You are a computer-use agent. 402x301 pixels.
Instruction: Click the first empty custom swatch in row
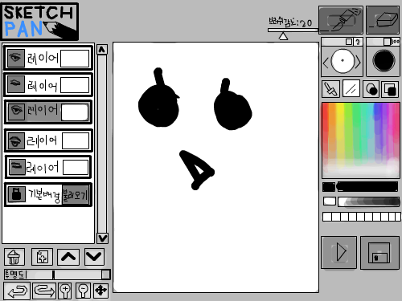[327, 217]
